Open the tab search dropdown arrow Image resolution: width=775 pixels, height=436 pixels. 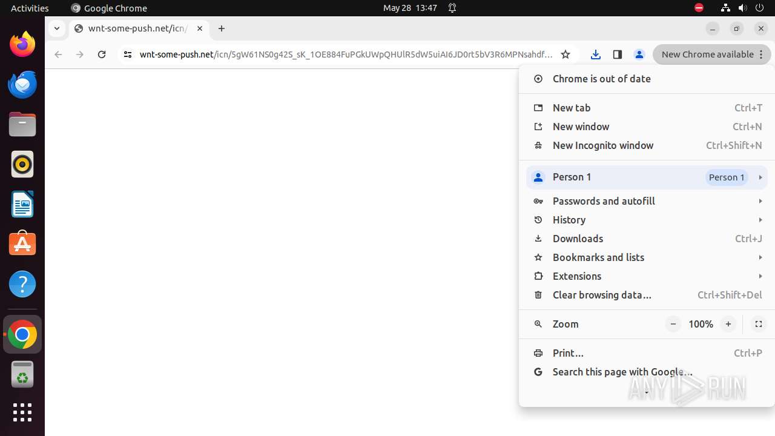pos(56,28)
